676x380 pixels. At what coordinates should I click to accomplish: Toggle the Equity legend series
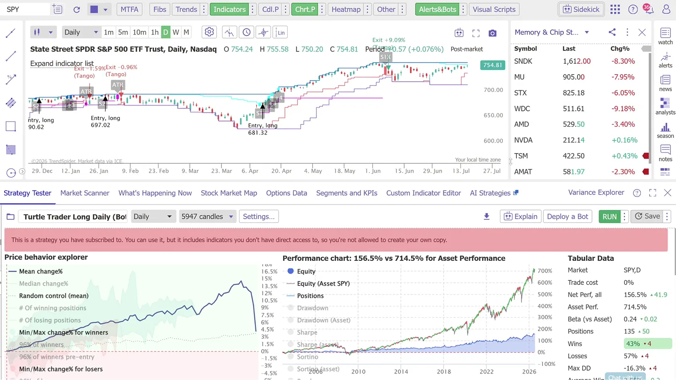click(301, 271)
